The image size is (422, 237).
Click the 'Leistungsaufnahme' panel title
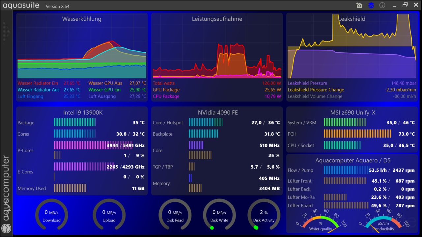click(217, 19)
